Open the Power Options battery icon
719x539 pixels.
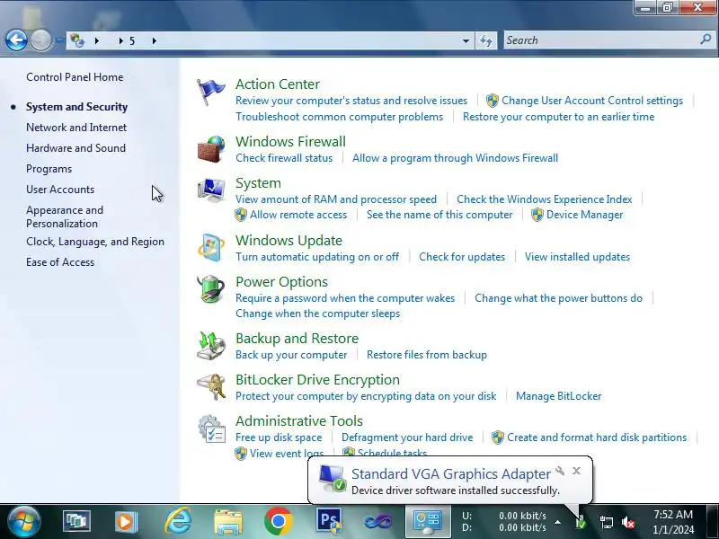click(211, 289)
